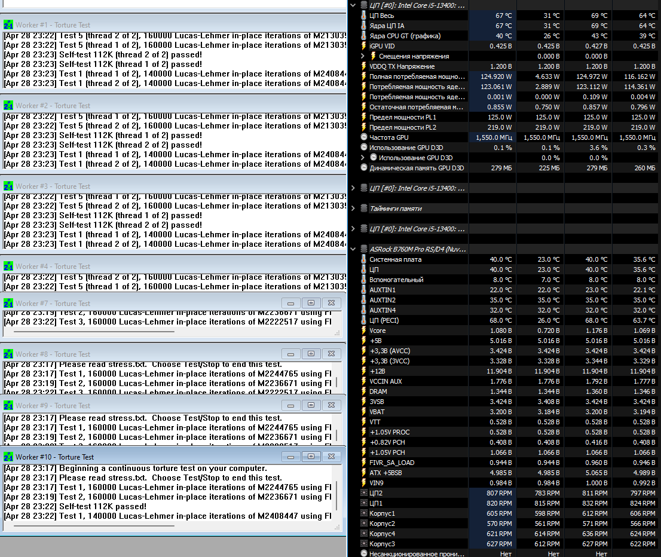Click Worker #10 horizontal scrollbar

point(94,526)
